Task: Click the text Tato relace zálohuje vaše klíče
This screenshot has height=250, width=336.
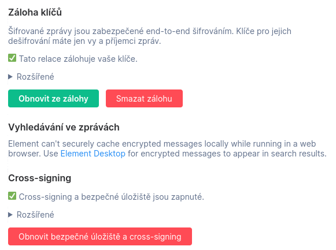Action: coord(78,59)
